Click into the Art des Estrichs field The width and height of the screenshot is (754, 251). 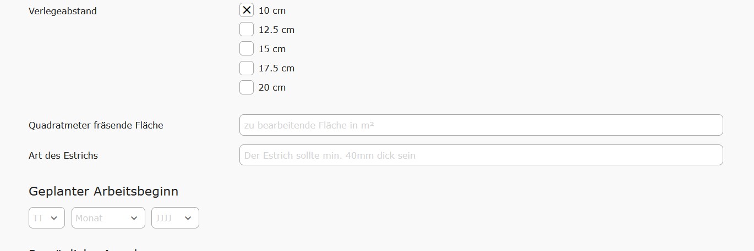(480, 155)
